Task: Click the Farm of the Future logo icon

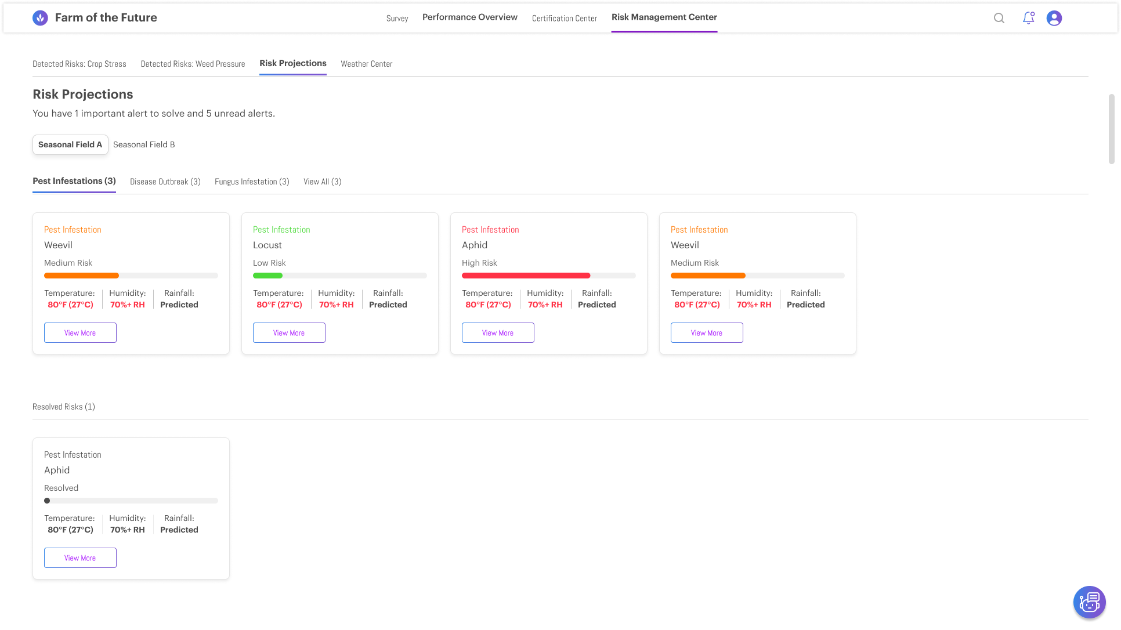Action: 40,18
